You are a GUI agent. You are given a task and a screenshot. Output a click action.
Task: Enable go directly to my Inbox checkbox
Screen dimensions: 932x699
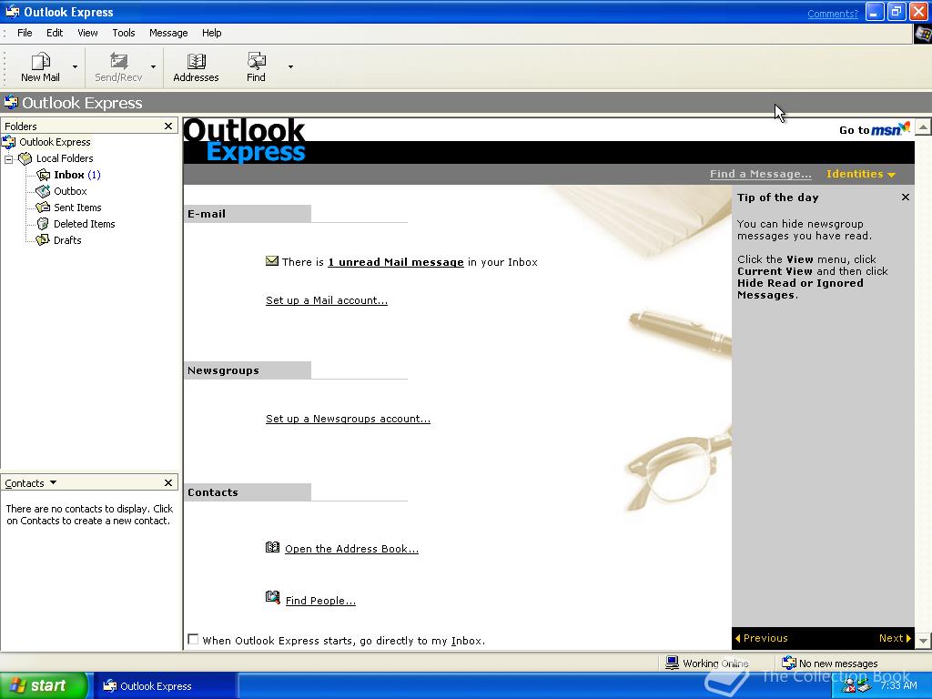point(193,640)
